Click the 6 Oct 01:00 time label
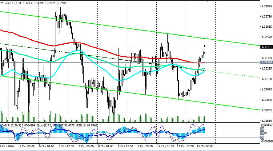The image size is (273, 151). pyautogui.click(x=47, y=146)
